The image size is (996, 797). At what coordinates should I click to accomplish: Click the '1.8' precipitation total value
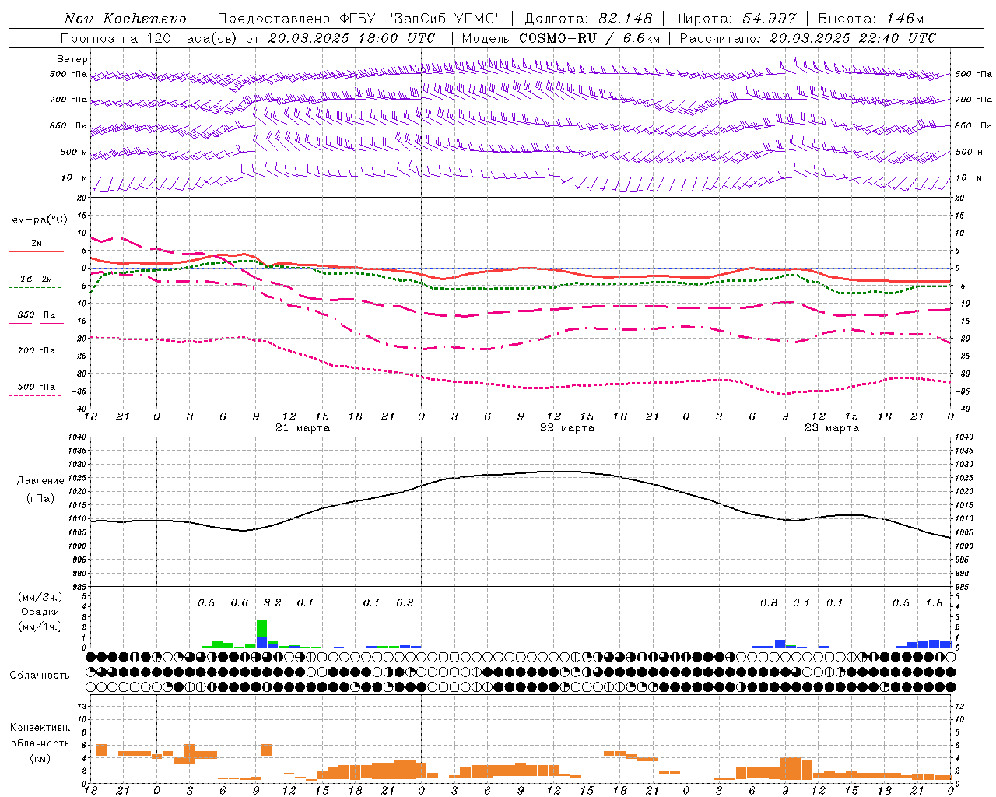(934, 603)
